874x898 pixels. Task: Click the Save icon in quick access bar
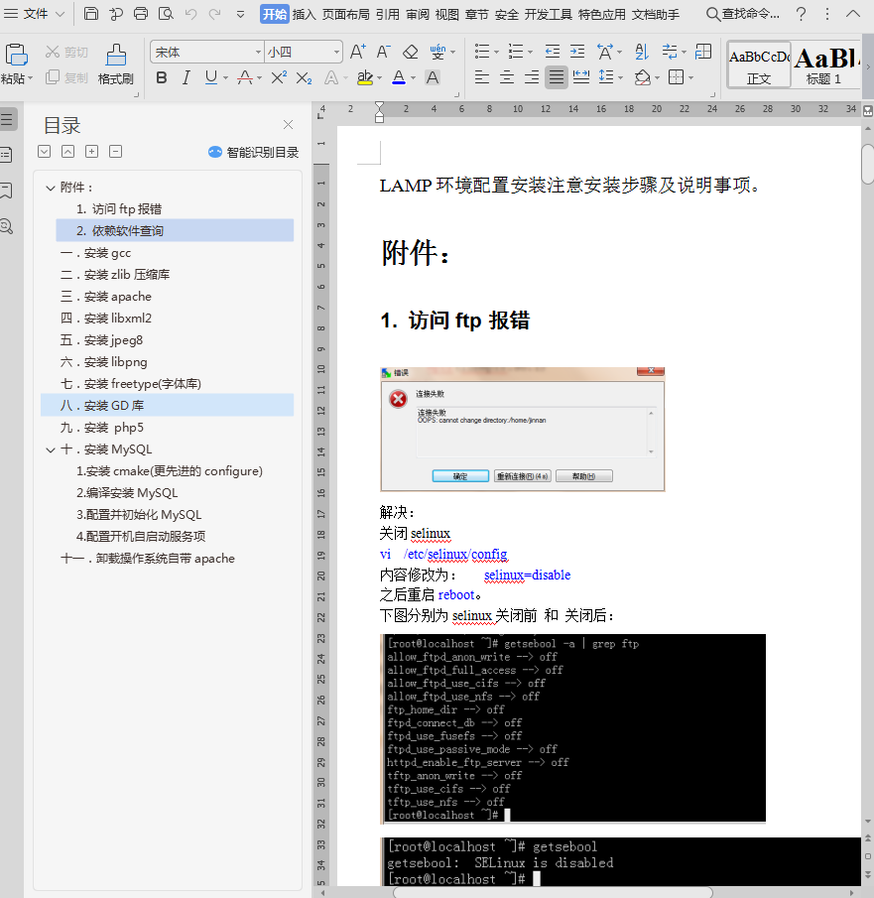[91, 14]
